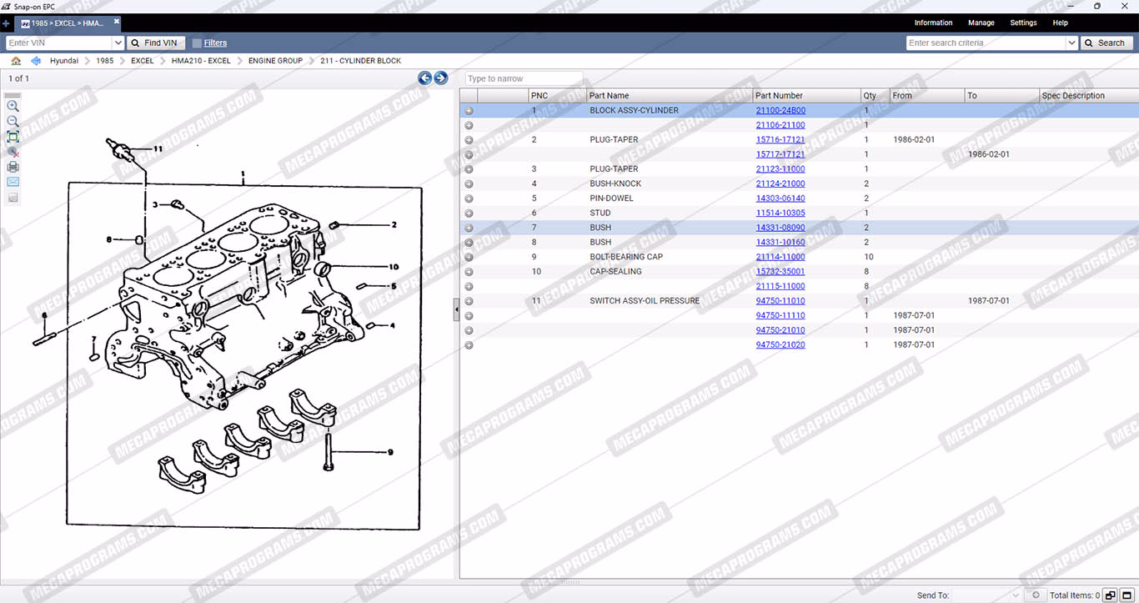Click the Type to narrow field

pyautogui.click(x=524, y=78)
